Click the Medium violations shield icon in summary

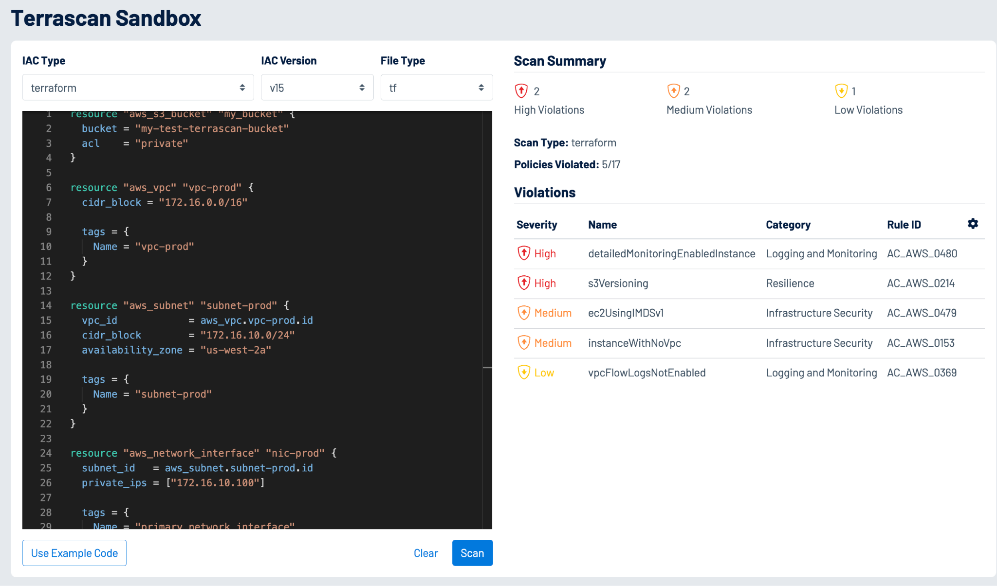pos(673,90)
